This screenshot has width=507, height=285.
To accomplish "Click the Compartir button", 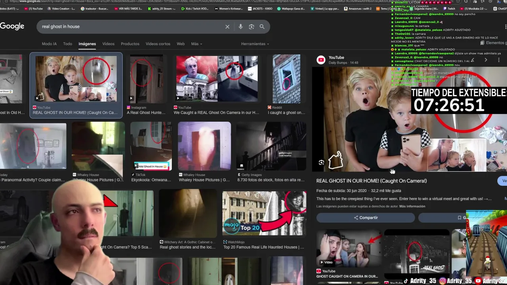I will click(366, 218).
